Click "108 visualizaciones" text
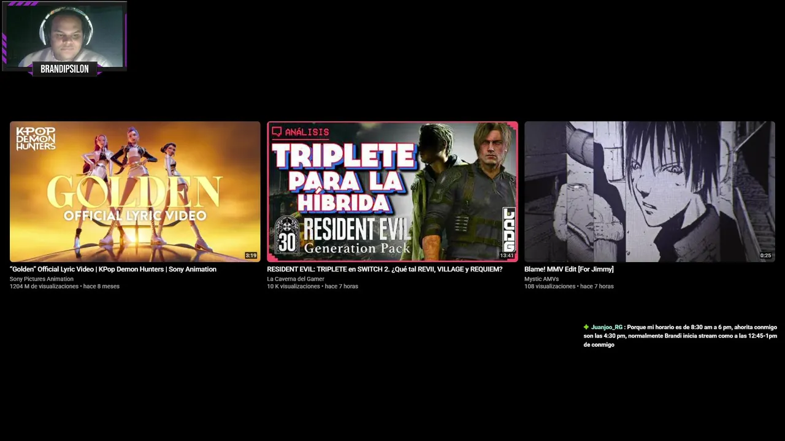 click(549, 286)
